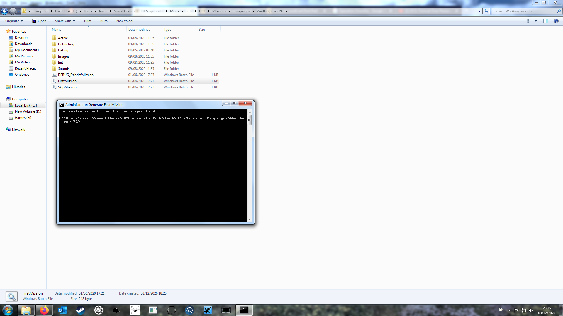This screenshot has height=316, width=563.
Task: Open the Windows Start button
Action: tap(8, 310)
